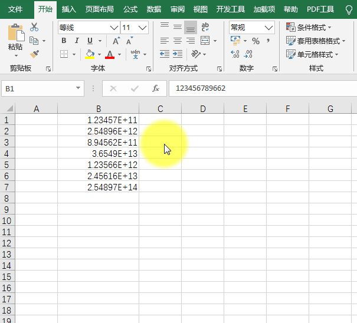The width and height of the screenshot is (357, 323).
Task: Click the fx Insert Function button
Action: (x=156, y=88)
